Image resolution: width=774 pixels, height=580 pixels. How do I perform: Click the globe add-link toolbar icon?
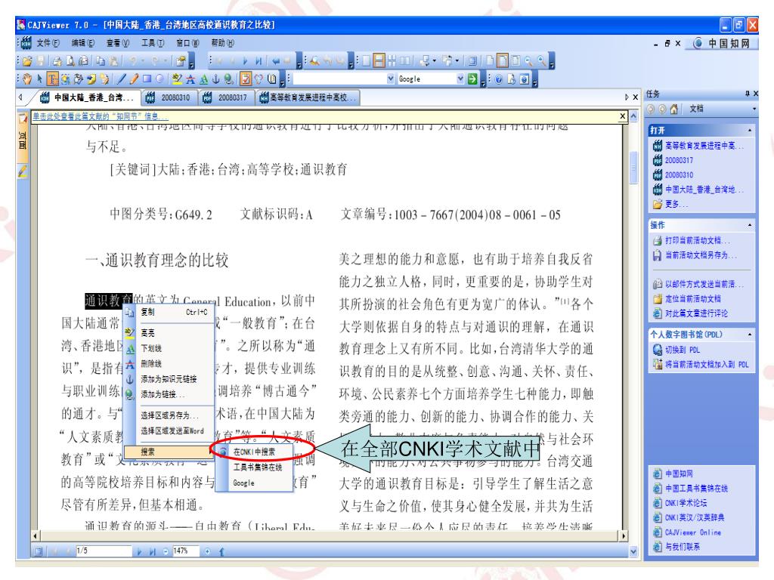point(228,79)
